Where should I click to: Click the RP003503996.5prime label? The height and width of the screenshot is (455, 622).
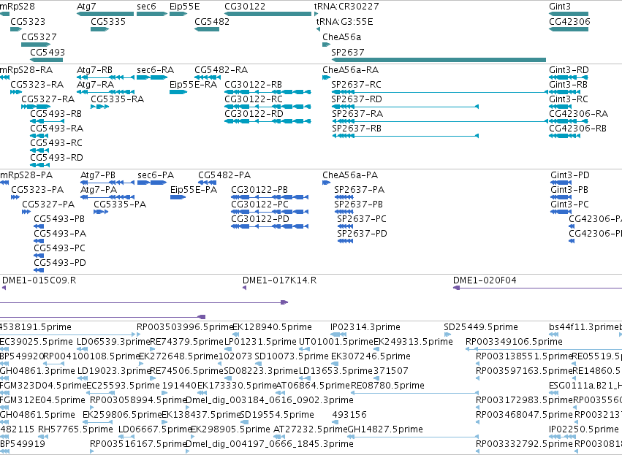(x=185, y=327)
